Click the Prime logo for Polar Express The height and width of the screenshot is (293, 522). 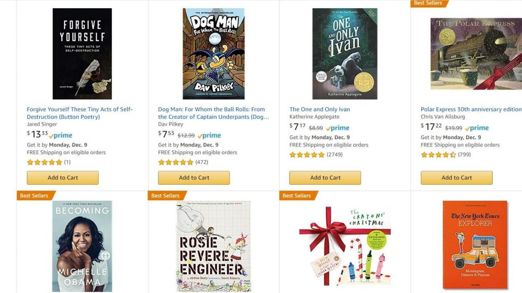click(x=477, y=128)
